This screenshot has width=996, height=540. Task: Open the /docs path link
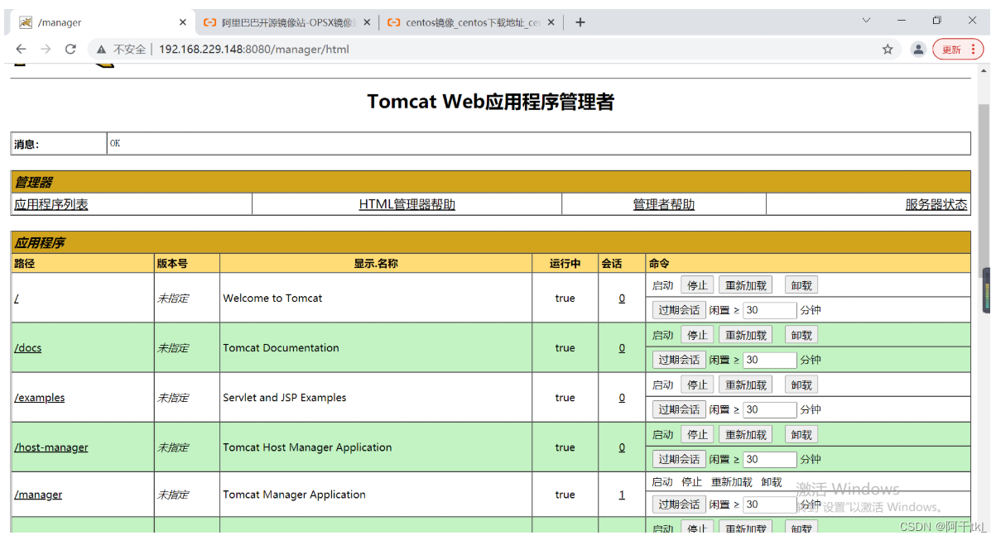click(28, 347)
